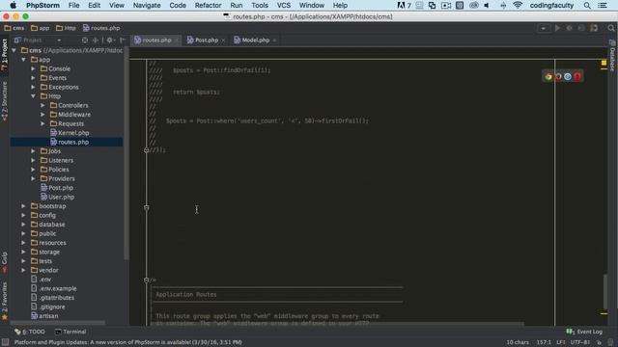Close the Model.php tab
Image resolution: width=618 pixels, height=347 pixels.
click(274, 40)
